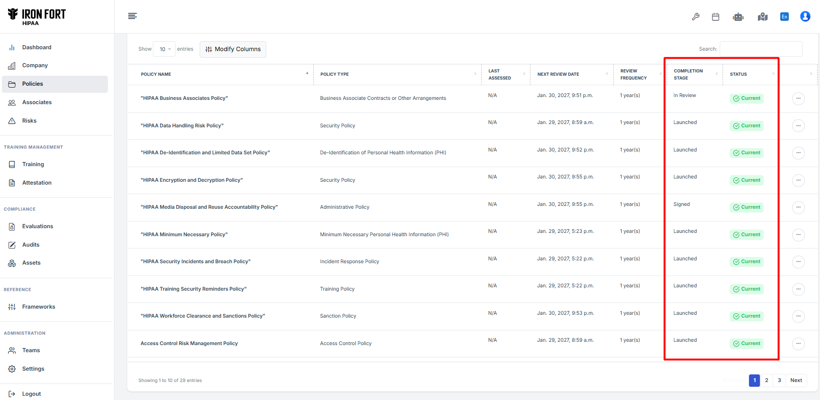The width and height of the screenshot is (820, 400).
Task: Click the Modify Columns button
Action: 233,49
